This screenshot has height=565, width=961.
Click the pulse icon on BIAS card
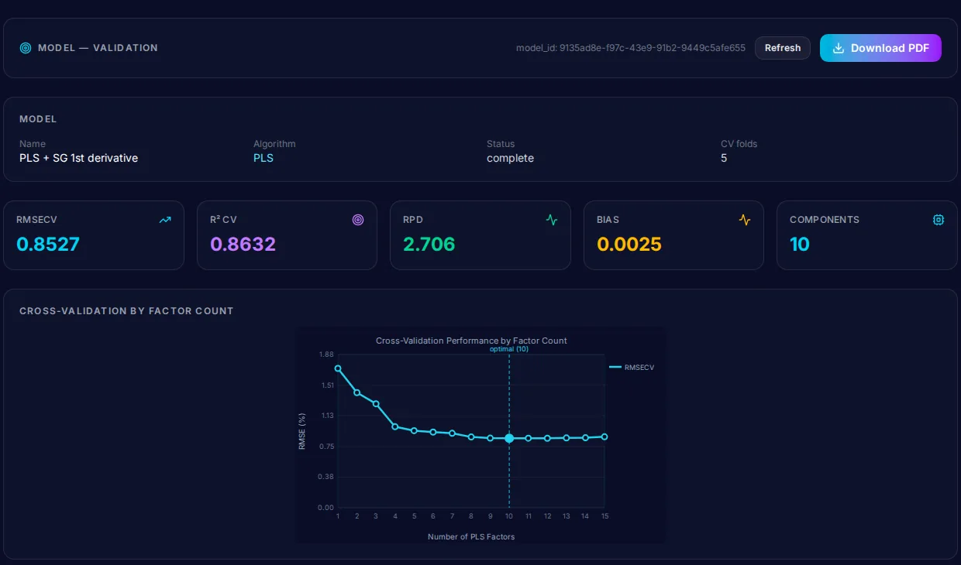(745, 220)
